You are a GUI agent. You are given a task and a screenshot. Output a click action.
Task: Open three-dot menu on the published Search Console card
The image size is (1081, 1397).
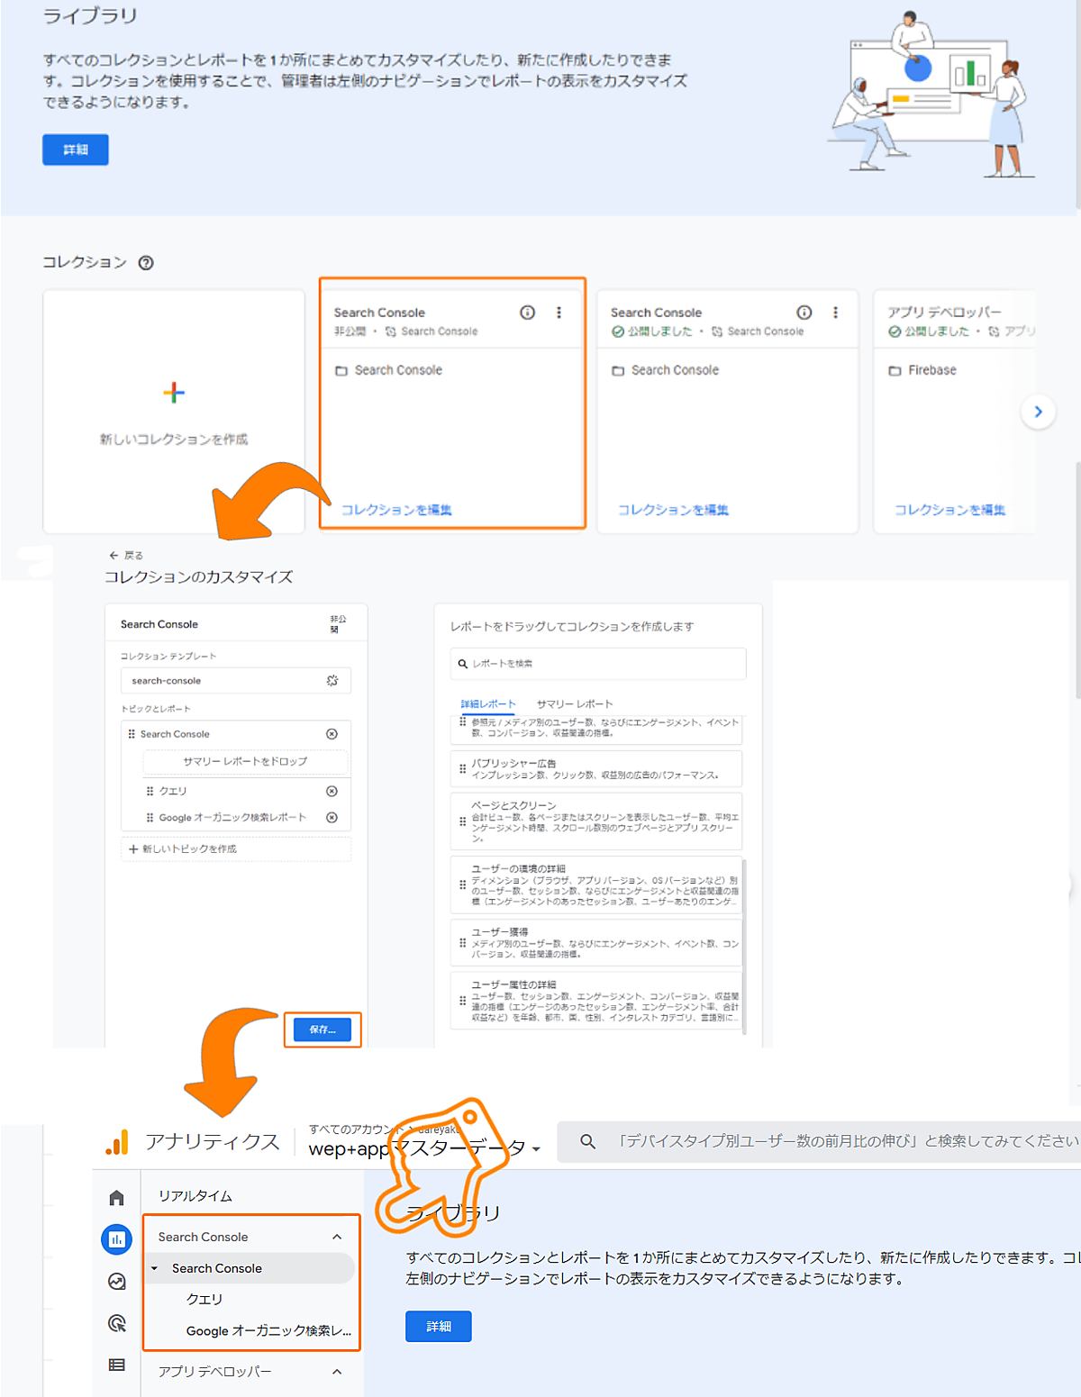tap(836, 313)
